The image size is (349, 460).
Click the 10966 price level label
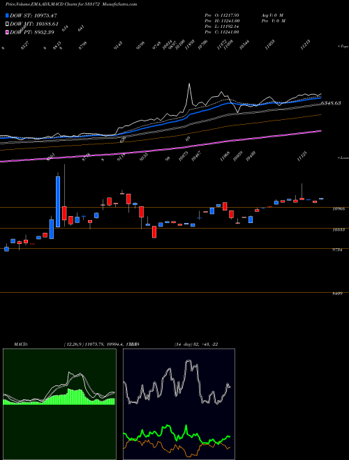339,209
